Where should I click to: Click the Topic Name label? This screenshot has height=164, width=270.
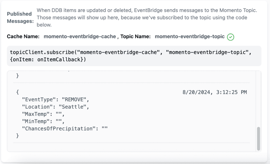pyautogui.click(x=135, y=37)
